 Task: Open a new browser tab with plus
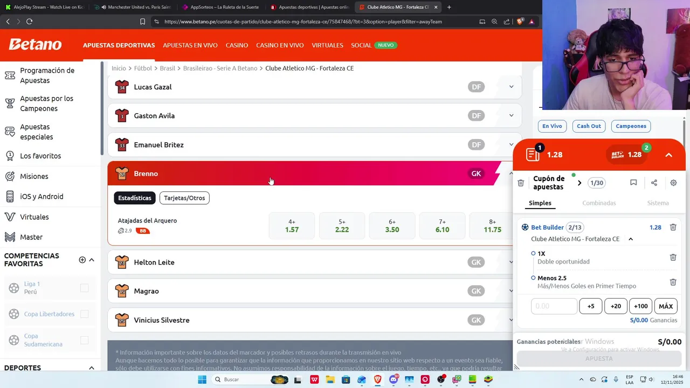(449, 7)
